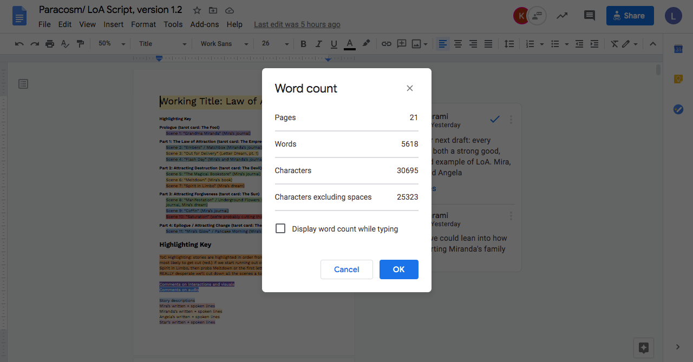Collapse the menus with the up chevron

[x=653, y=44]
